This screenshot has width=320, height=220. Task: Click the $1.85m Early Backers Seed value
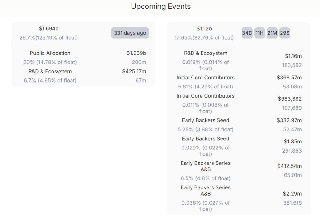point(293,142)
